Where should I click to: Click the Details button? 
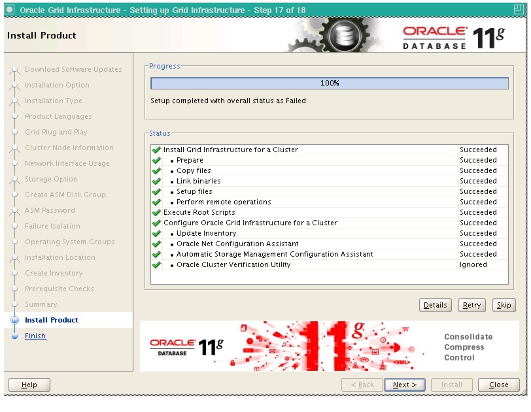click(435, 305)
